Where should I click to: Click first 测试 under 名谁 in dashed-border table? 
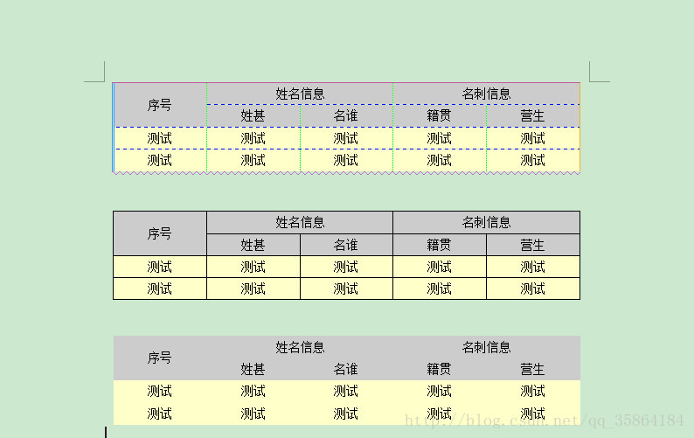pos(346,138)
